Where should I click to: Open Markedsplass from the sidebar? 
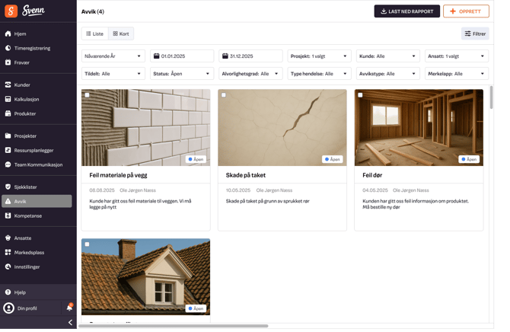point(29,252)
